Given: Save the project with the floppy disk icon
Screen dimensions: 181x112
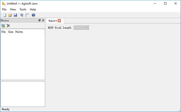Looking at the screenshot, I should (15, 15).
